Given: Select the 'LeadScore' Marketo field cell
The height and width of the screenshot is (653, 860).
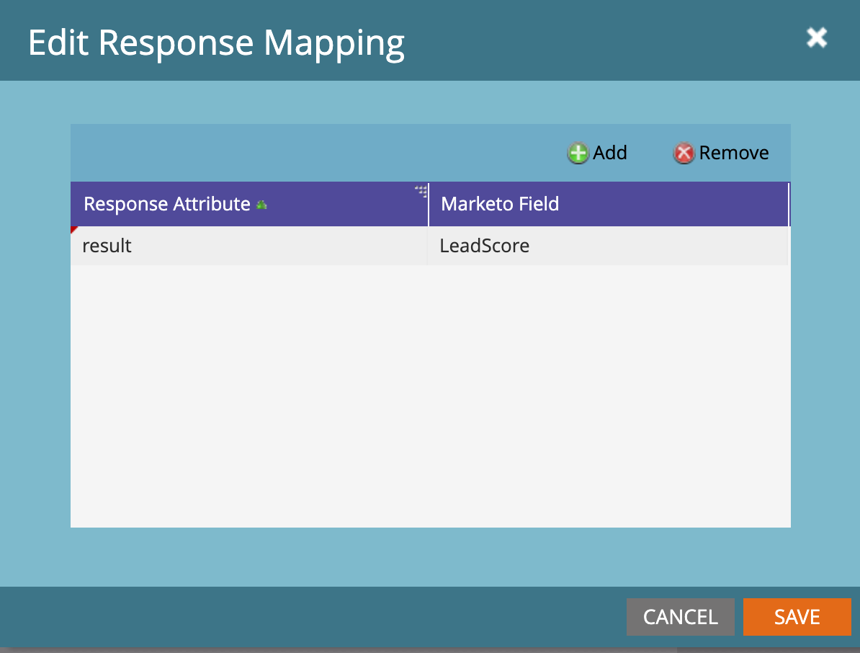Looking at the screenshot, I should (x=608, y=246).
